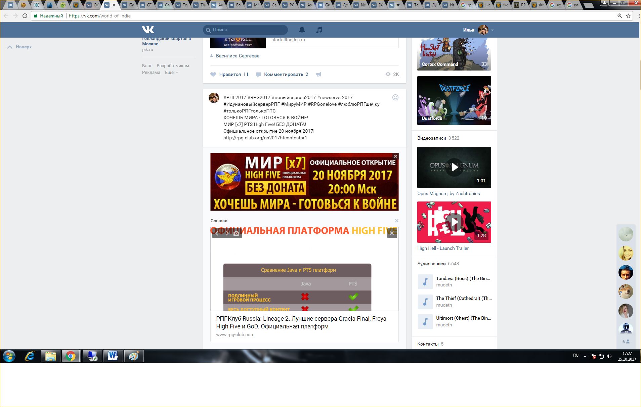Play the Opus Magnum video

tap(454, 167)
